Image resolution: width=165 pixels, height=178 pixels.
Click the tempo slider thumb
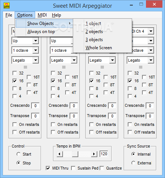coord(75,154)
